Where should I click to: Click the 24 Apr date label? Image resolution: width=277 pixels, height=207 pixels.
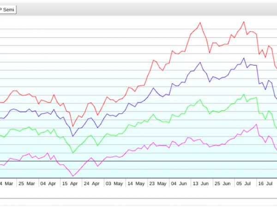click(x=92, y=184)
